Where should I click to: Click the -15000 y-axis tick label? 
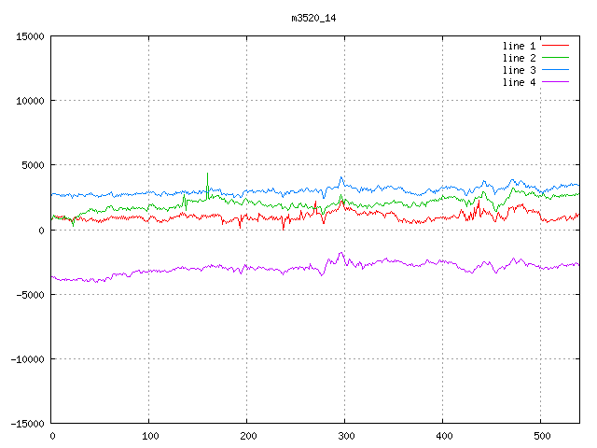point(27,423)
